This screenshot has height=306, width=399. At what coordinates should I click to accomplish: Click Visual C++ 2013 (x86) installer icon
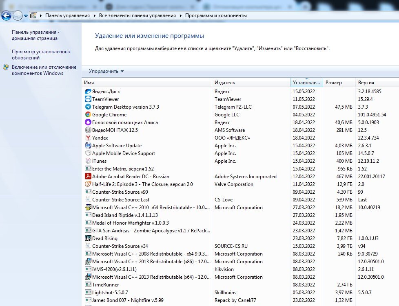pos(88,261)
